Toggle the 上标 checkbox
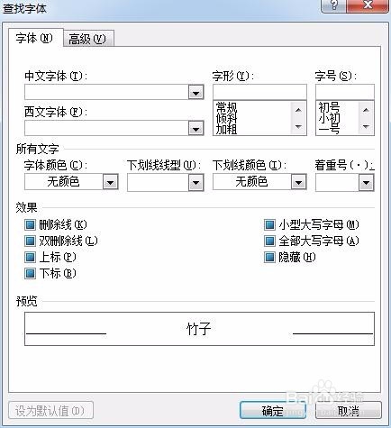This screenshot has width=391, height=428. (x=30, y=257)
